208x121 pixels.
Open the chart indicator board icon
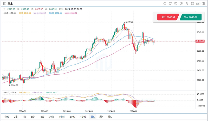point(176,4)
